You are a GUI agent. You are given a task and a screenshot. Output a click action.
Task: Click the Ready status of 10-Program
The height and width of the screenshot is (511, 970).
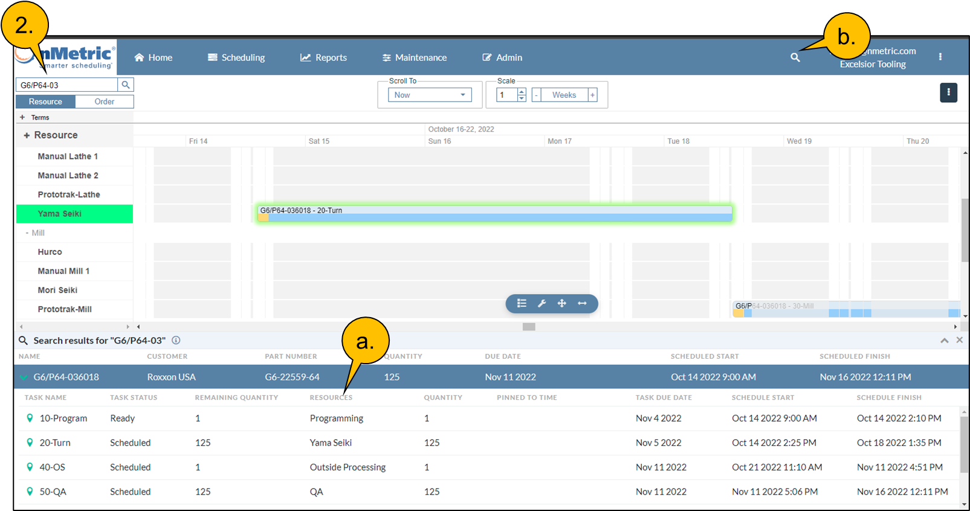[x=122, y=418]
